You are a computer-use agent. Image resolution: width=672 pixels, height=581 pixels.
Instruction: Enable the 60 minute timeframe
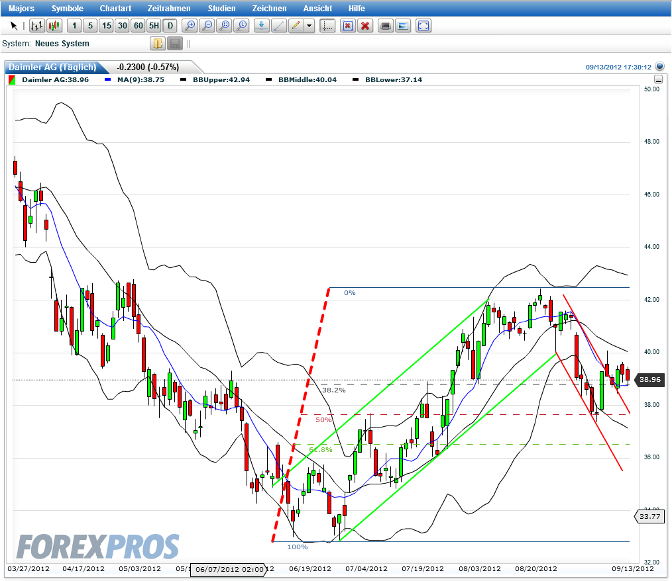click(139, 25)
